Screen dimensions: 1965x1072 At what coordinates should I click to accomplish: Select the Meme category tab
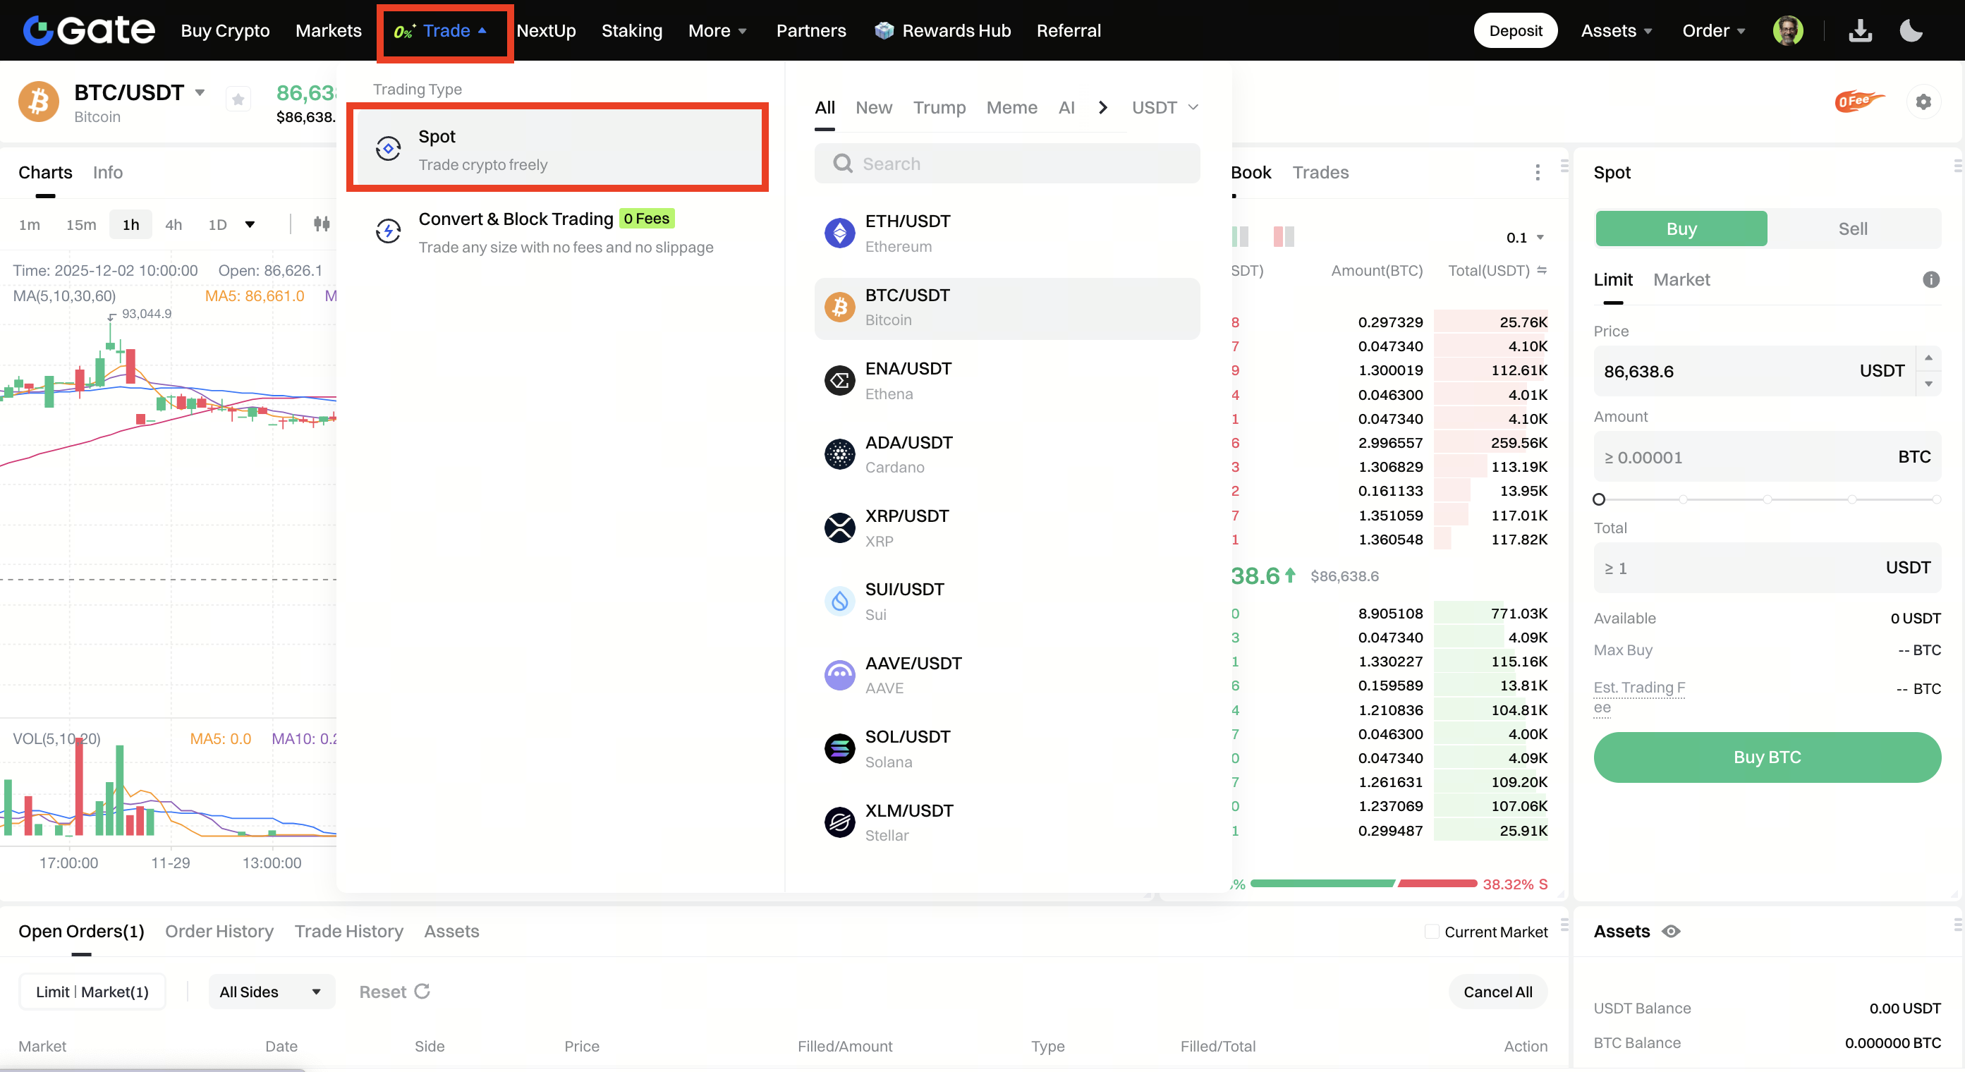coord(1011,108)
